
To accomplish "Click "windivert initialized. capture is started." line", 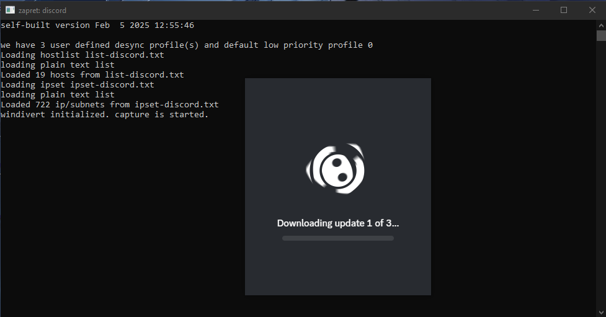I will [x=104, y=115].
